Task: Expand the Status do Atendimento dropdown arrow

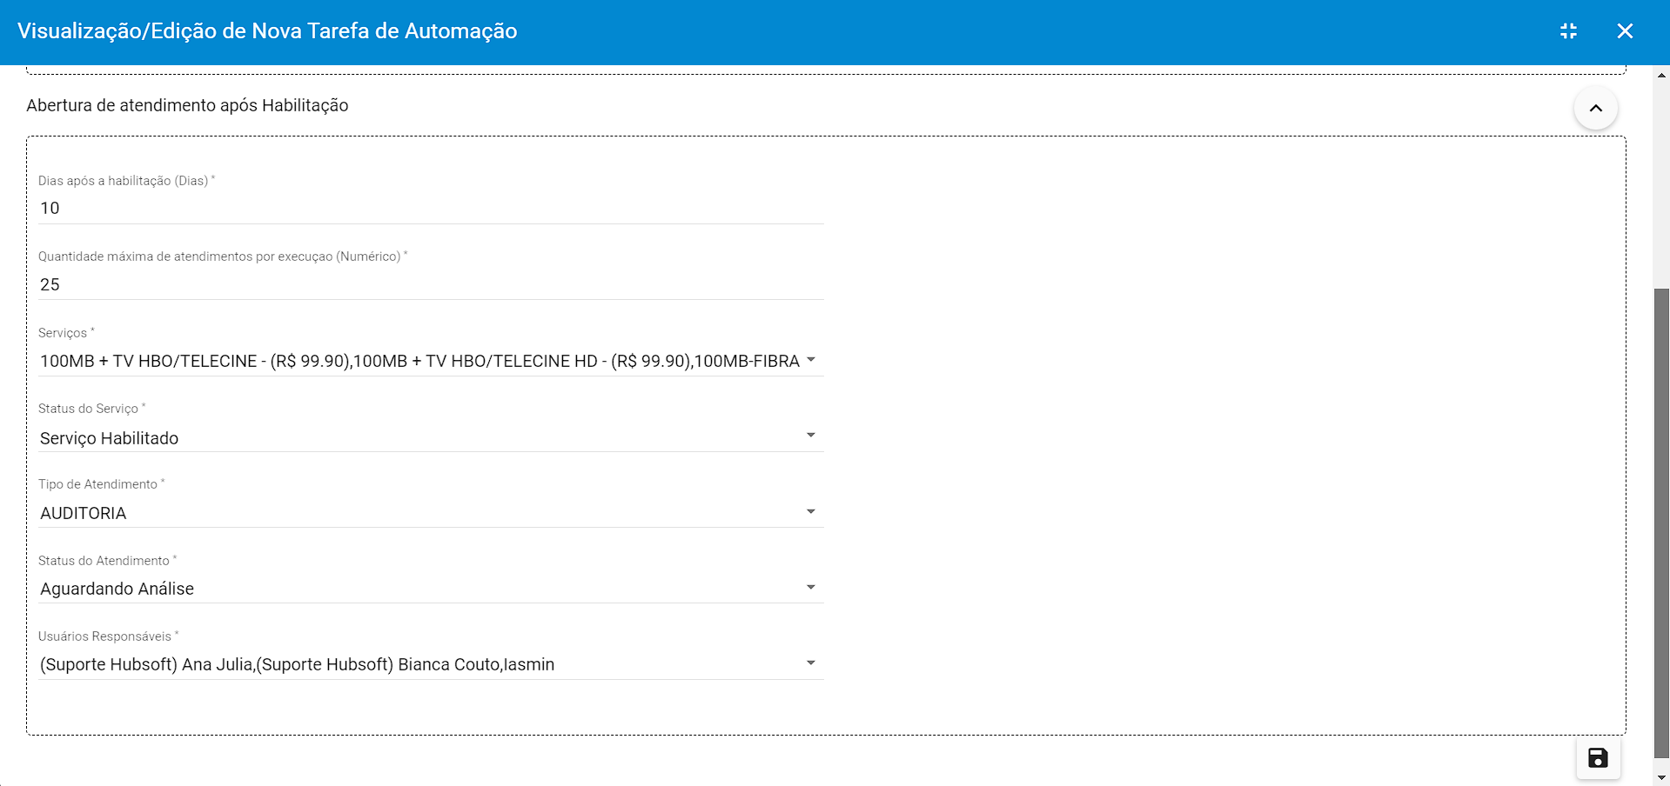Action: 811,588
